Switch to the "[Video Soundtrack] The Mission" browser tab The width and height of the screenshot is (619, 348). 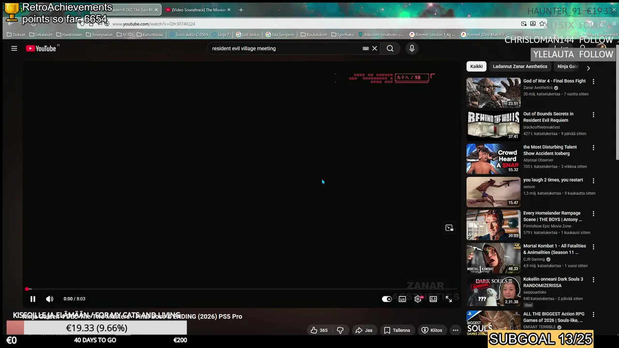coord(198,10)
